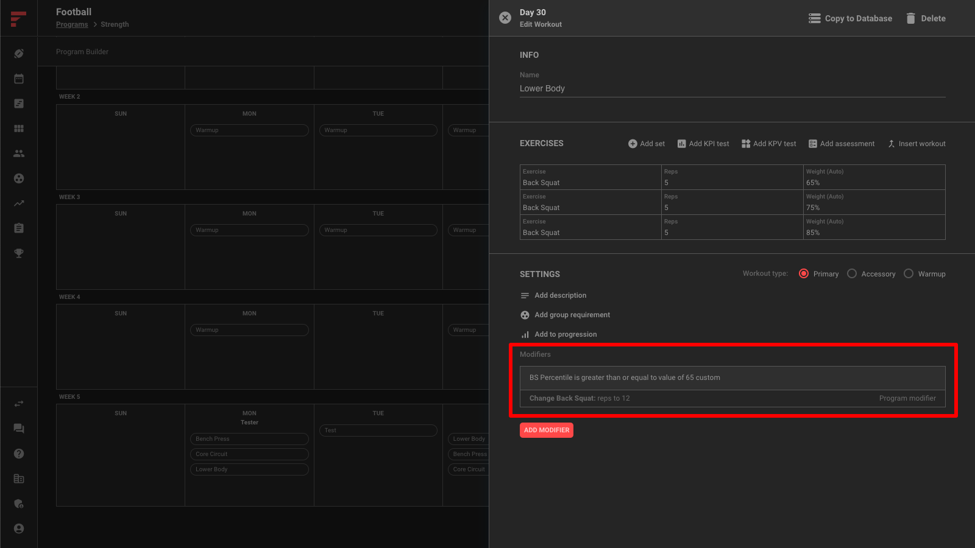Screen dimensions: 975x548
Task: Click the Copy to Database stack icon
Action: coord(814,18)
